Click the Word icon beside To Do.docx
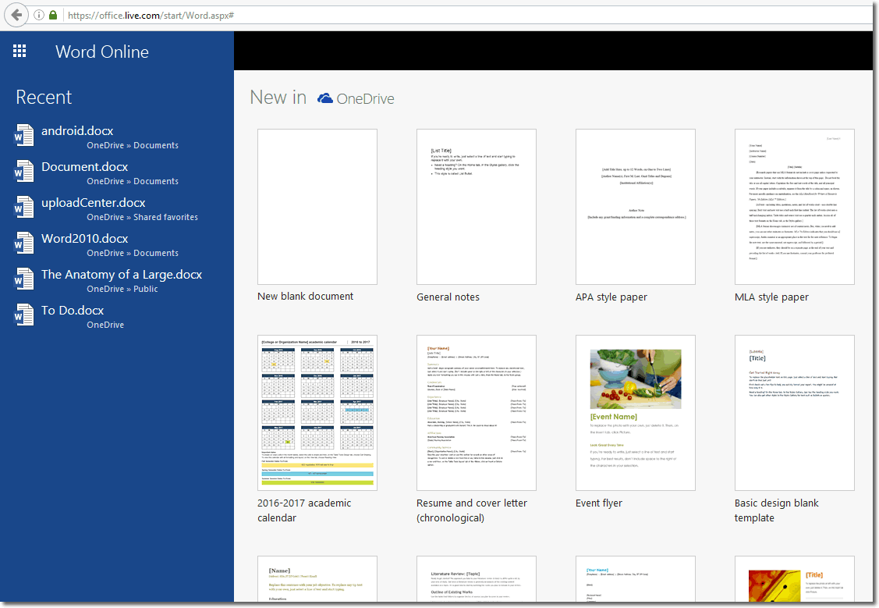The height and width of the screenshot is (608, 879). pos(23,315)
